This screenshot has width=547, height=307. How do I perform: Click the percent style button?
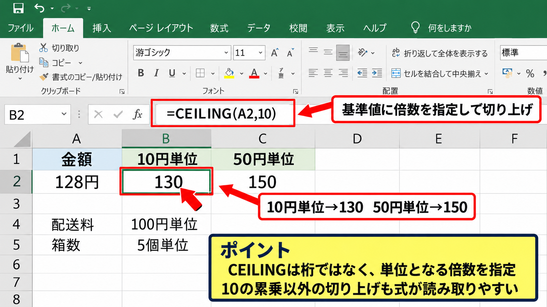530,73
